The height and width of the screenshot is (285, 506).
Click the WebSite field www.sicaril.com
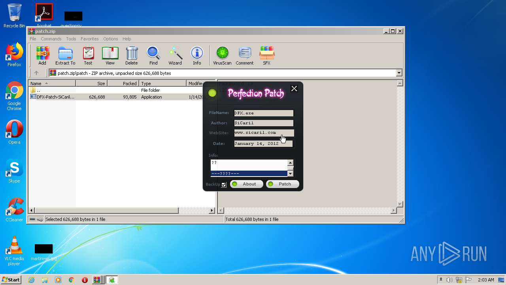pyautogui.click(x=264, y=133)
